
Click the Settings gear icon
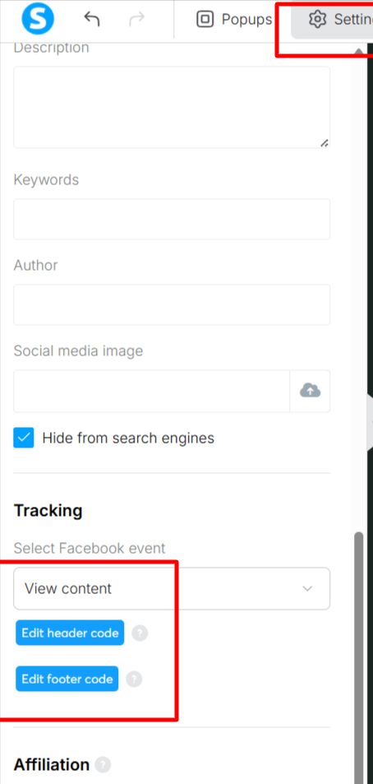[317, 20]
